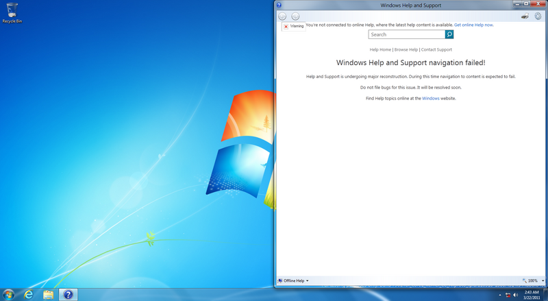Show hidden tray icons arrow
The image size is (548, 301).
pyautogui.click(x=499, y=295)
